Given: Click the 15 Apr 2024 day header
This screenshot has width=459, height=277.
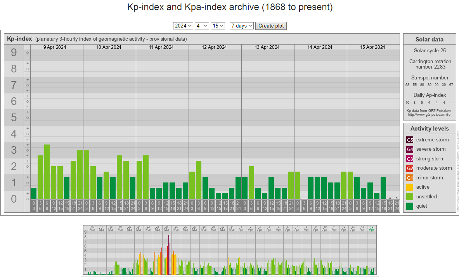Looking at the screenshot, I should pyautogui.click(x=372, y=47).
